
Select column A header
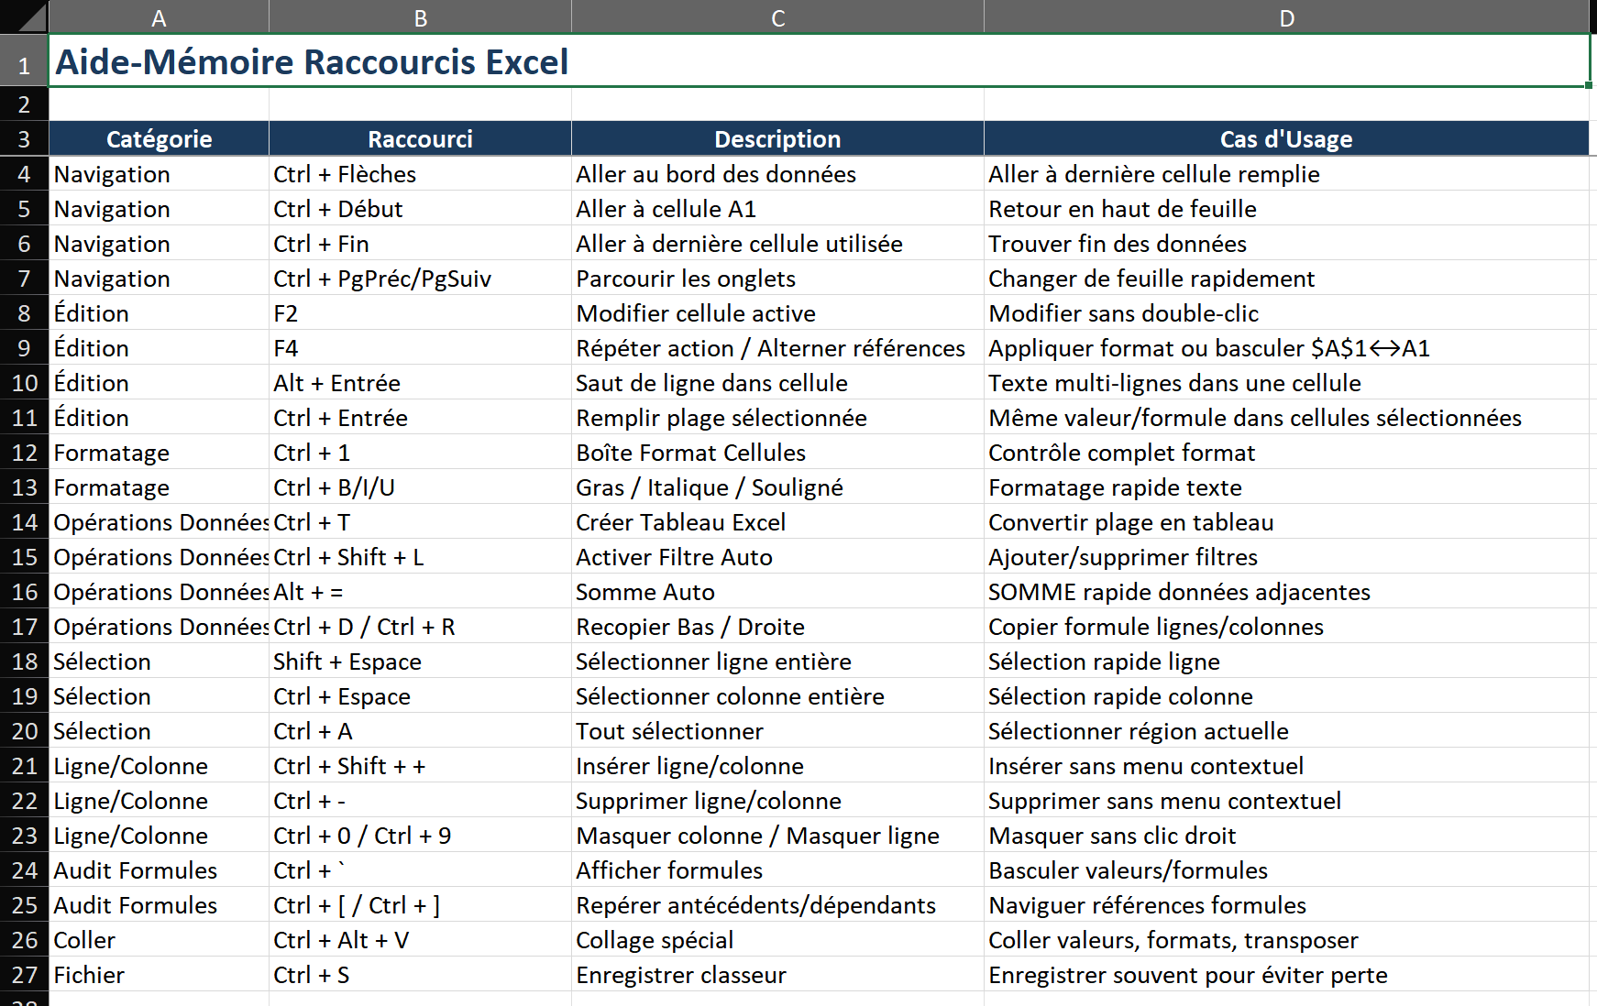click(x=159, y=17)
